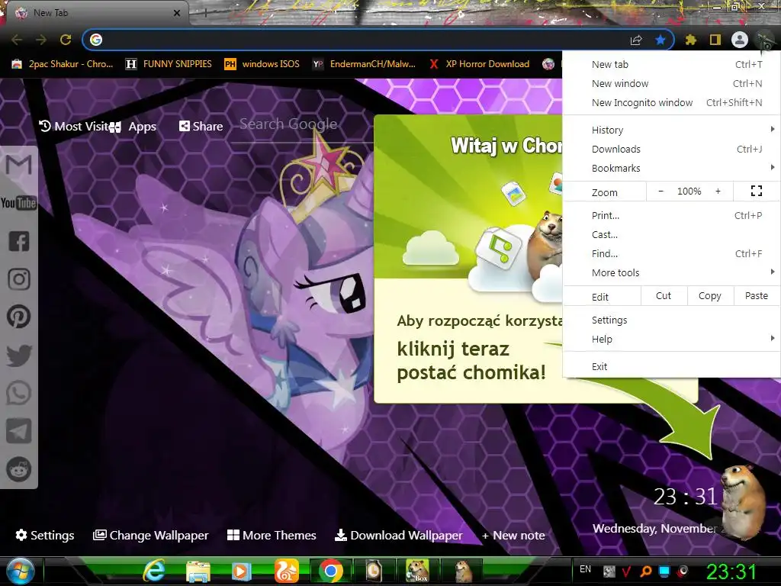Screen dimensions: 781x586
Task: Open the FUNNY SNIPPIES bookmark
Action: [x=169, y=64]
